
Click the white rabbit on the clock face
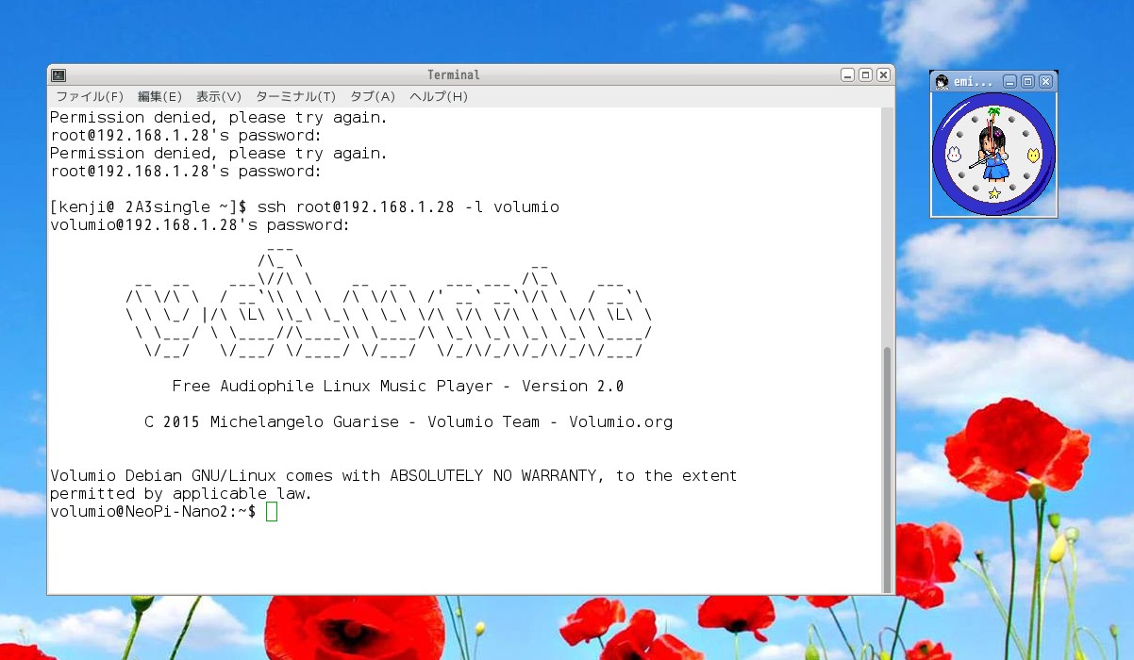(954, 155)
